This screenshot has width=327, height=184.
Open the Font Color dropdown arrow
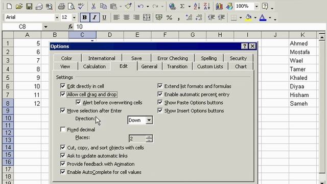(x=270, y=17)
